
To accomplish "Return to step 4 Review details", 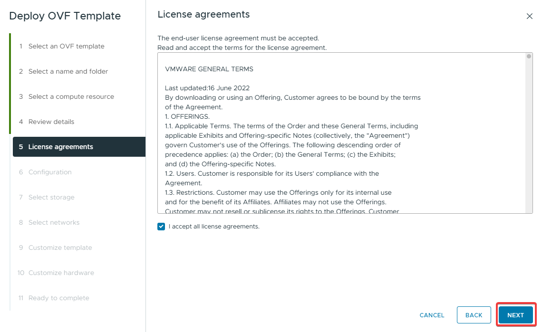I will click(x=51, y=122).
